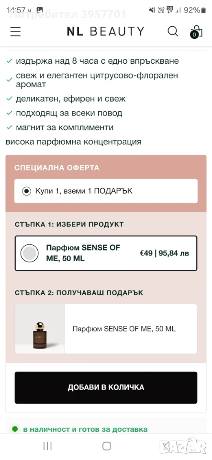Select Парфюм SENSE OF ME product radio circle
The height and width of the screenshot is (460, 212).
[30, 253]
